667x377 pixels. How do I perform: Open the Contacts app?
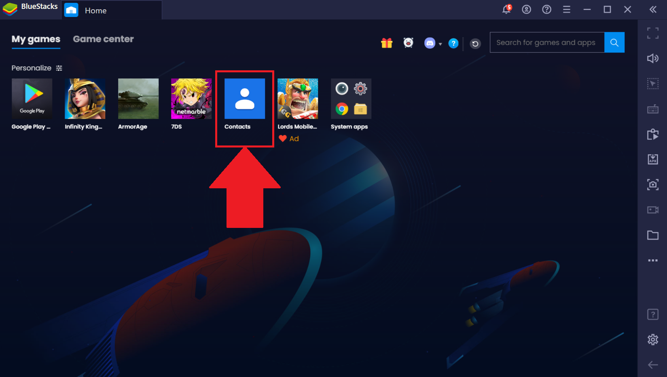245,99
